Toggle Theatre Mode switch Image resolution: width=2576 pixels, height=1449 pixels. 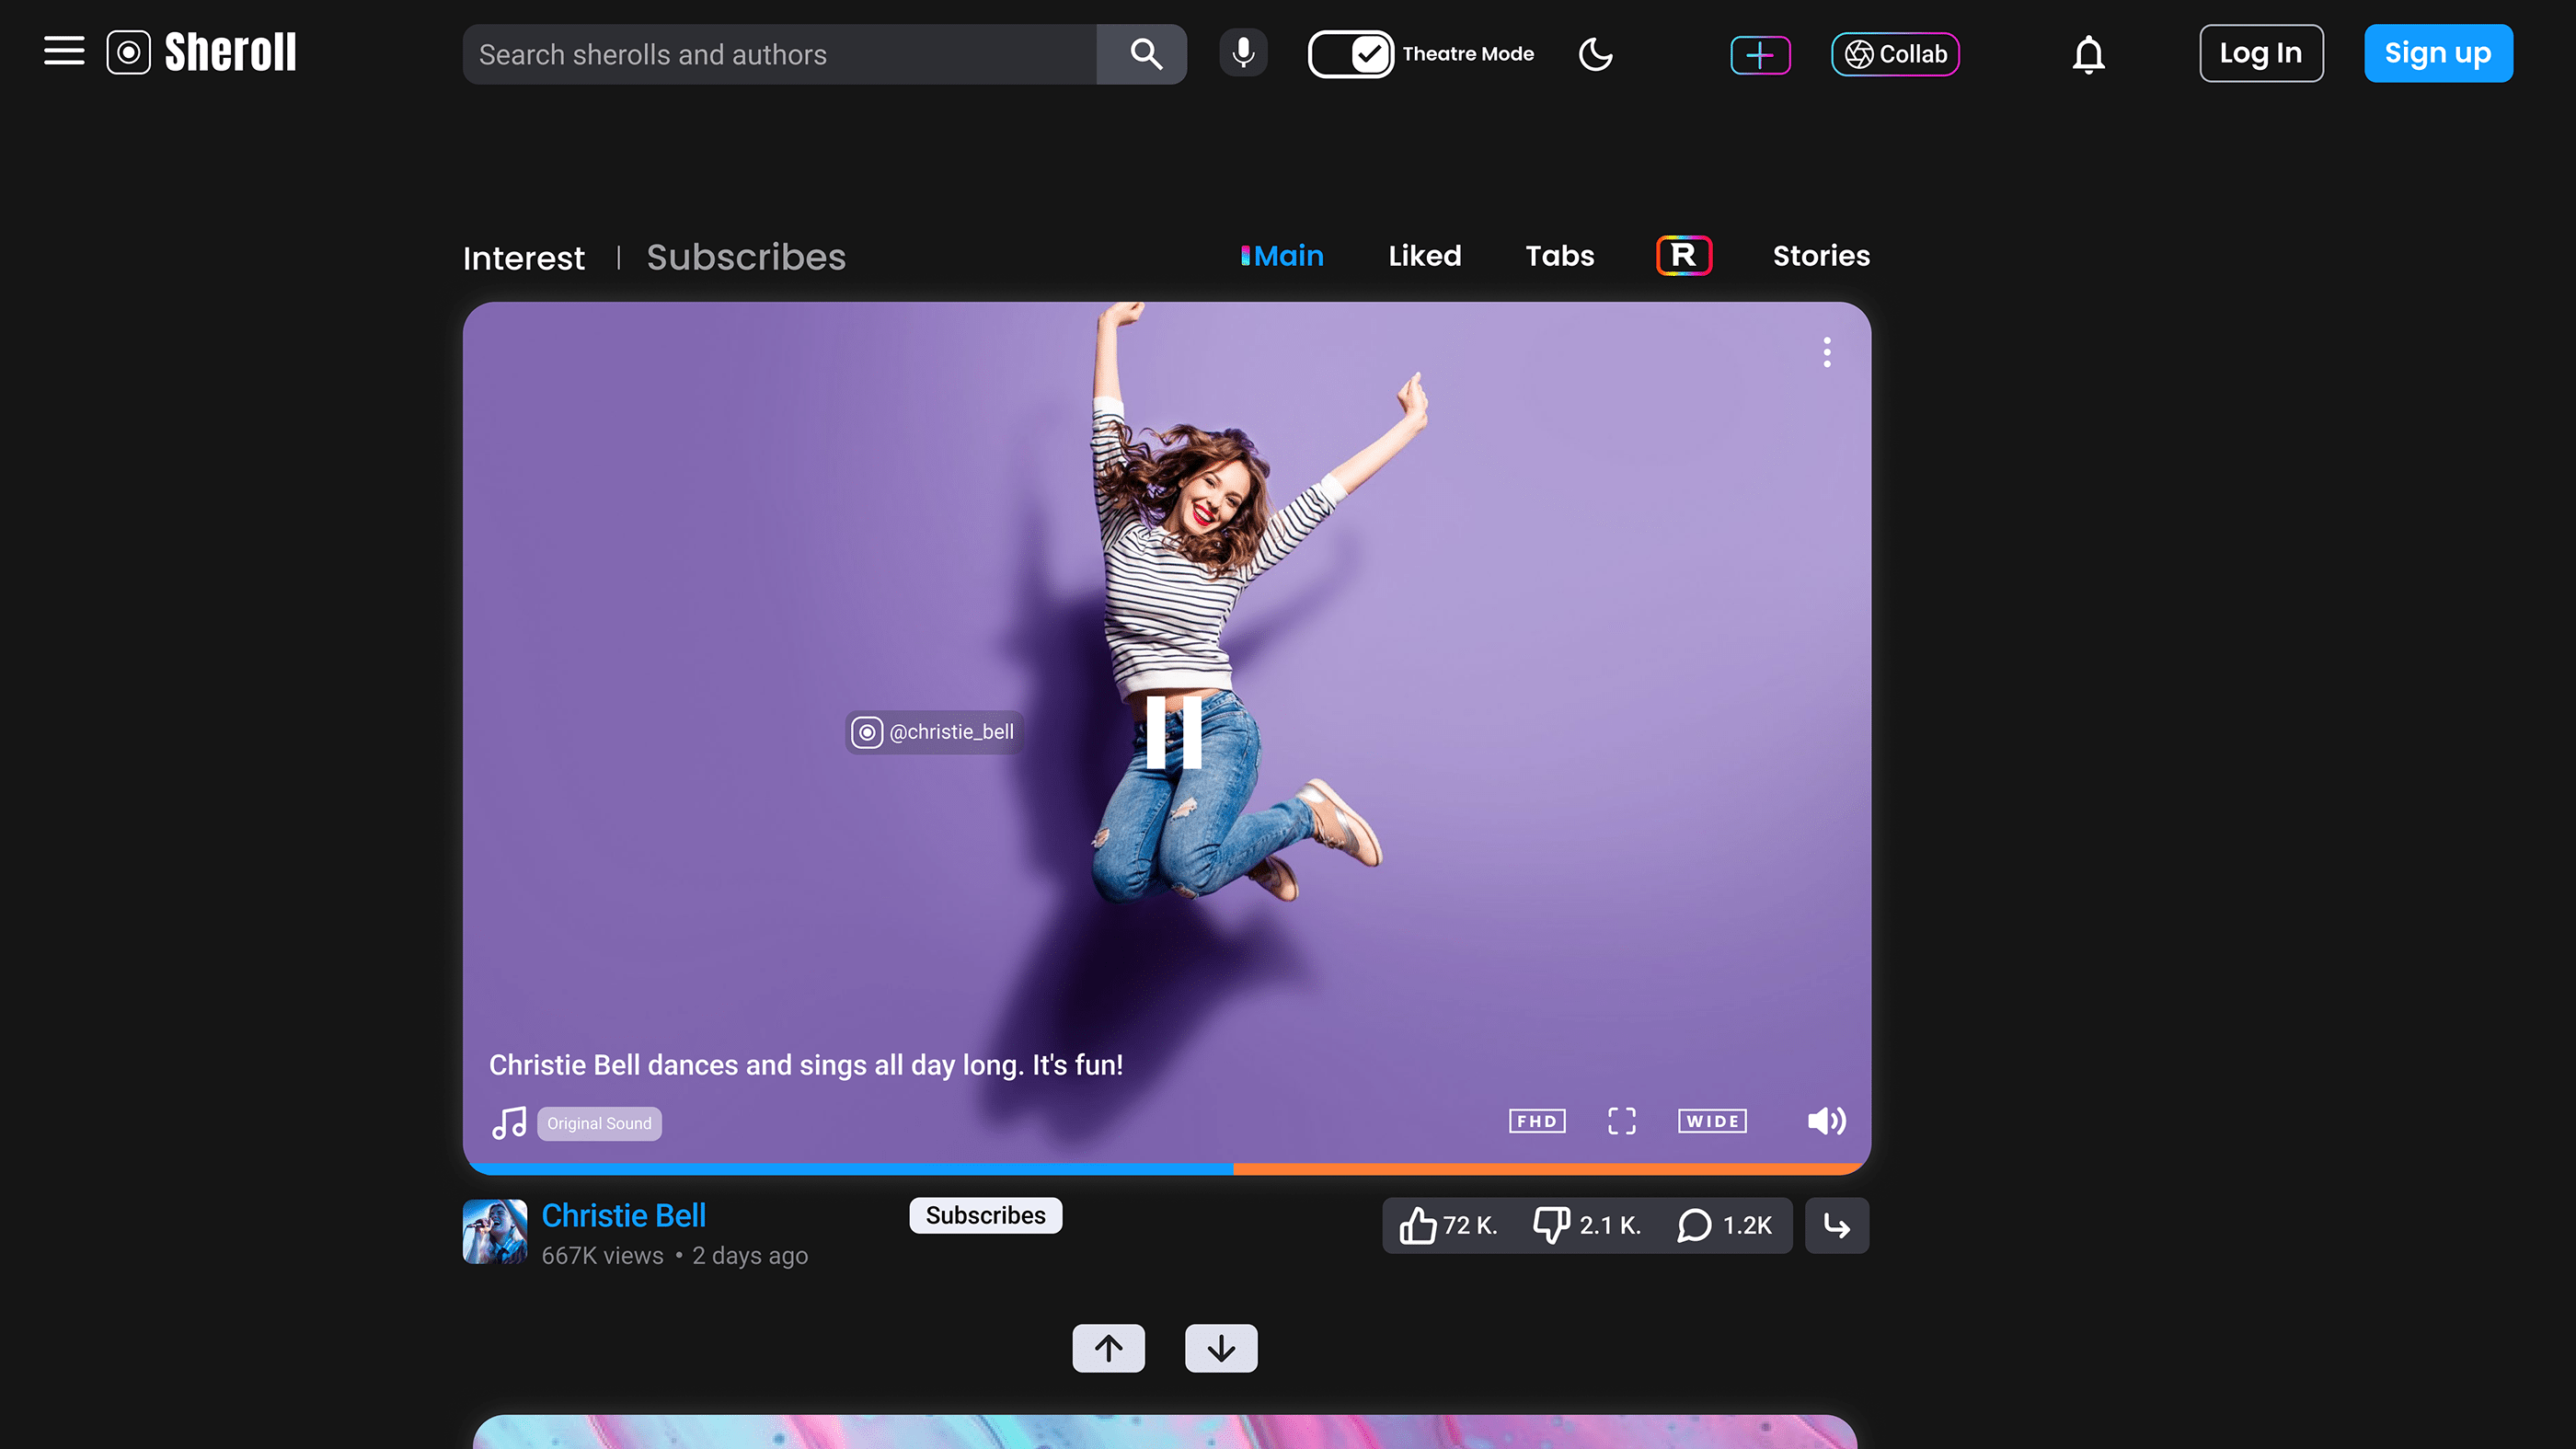pos(1350,54)
